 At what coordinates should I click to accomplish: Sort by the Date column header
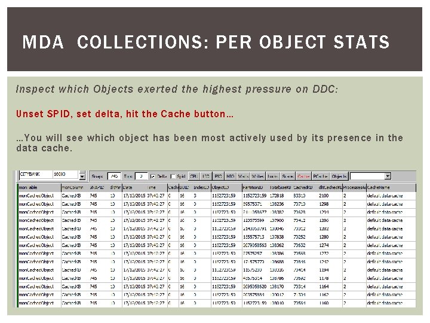tap(134, 188)
